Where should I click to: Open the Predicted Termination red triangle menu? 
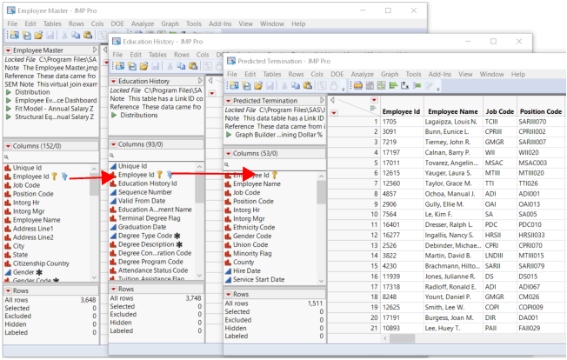pos(229,102)
